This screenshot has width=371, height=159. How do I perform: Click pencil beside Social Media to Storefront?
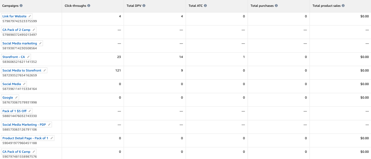tap(45, 70)
